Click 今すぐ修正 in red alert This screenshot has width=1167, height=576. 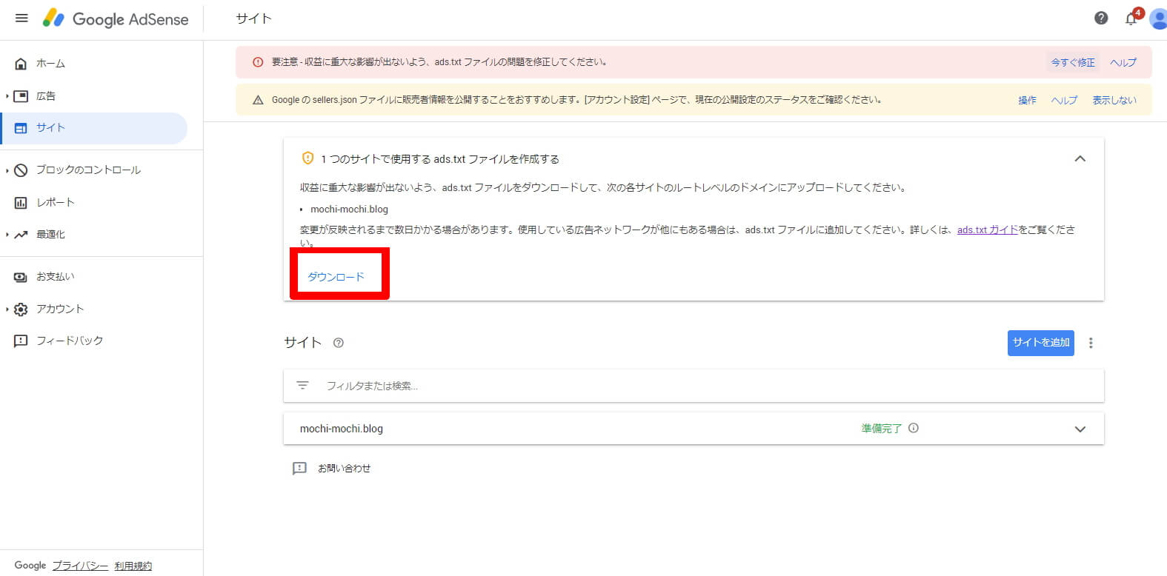[1073, 63]
